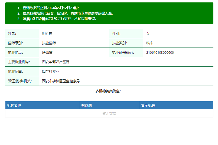Click the 执业范围 value 妇产科专业
The height and width of the screenshot is (145, 218).
(51, 71)
